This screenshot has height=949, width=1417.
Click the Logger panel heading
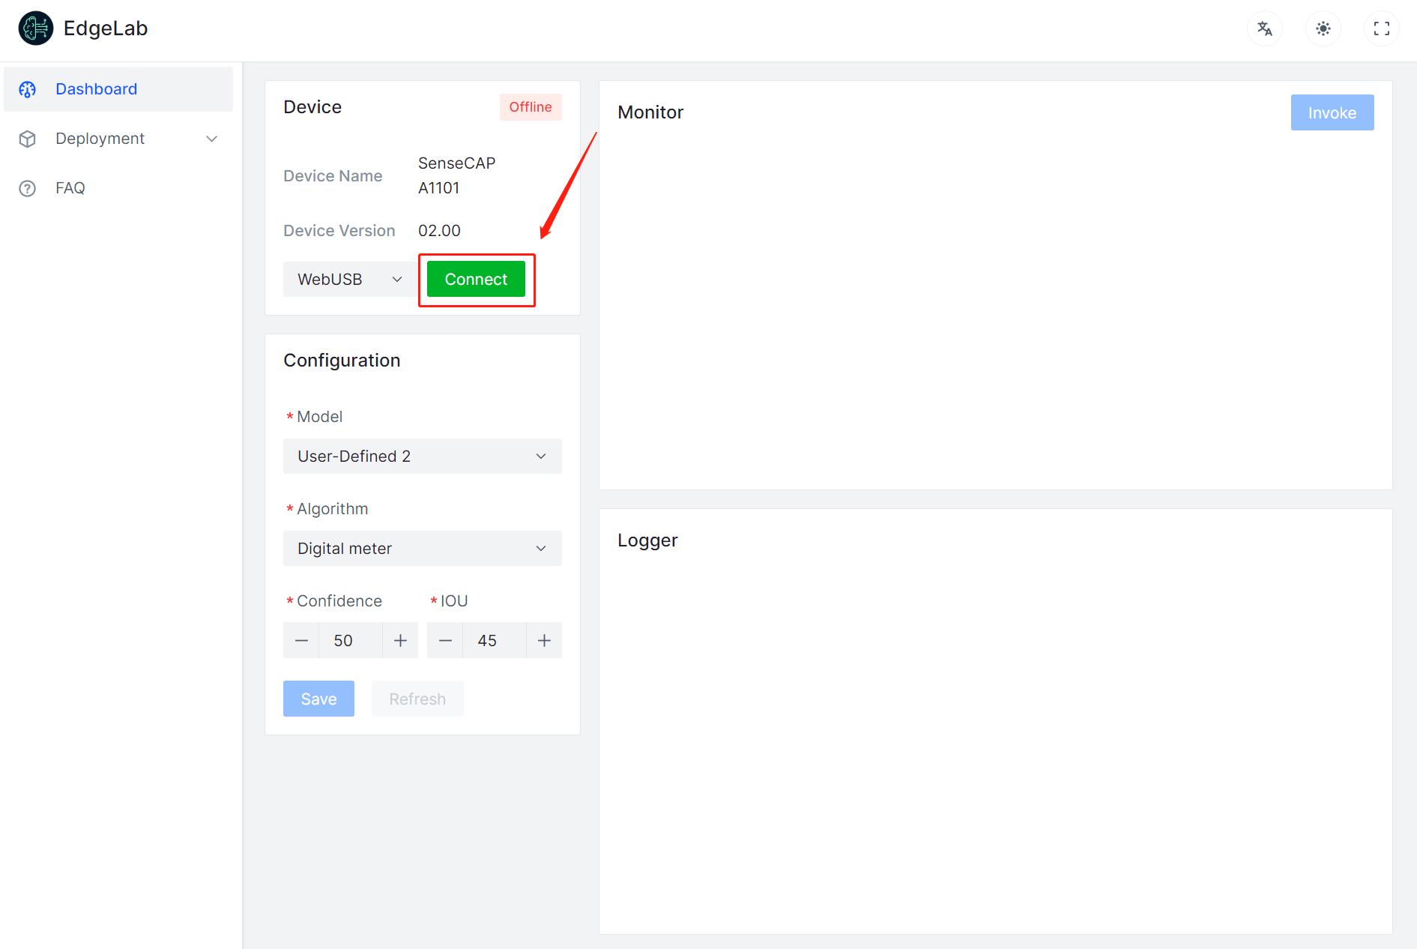click(x=647, y=540)
